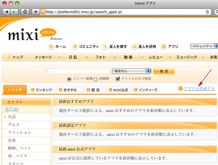This screenshot has height=165, width=218.
Task: Expand the フォト menu arrow
Action: [x=115, y=57]
